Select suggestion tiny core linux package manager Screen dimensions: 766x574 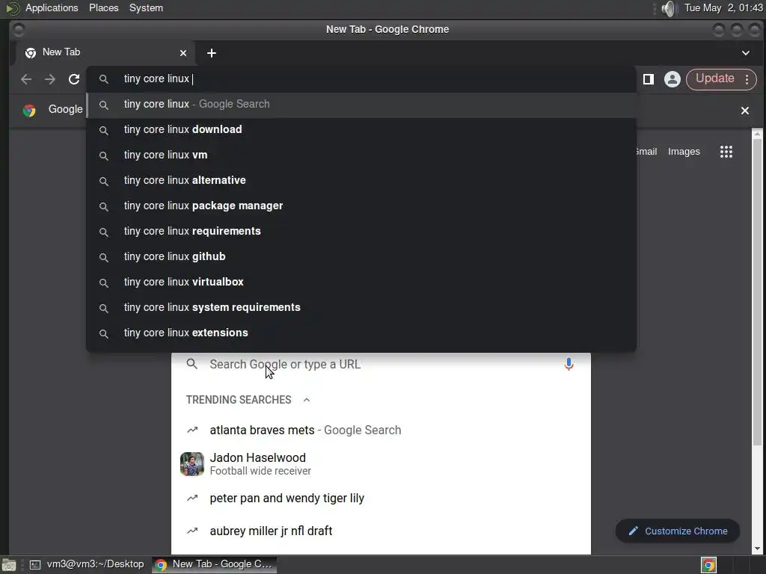[x=361, y=206]
